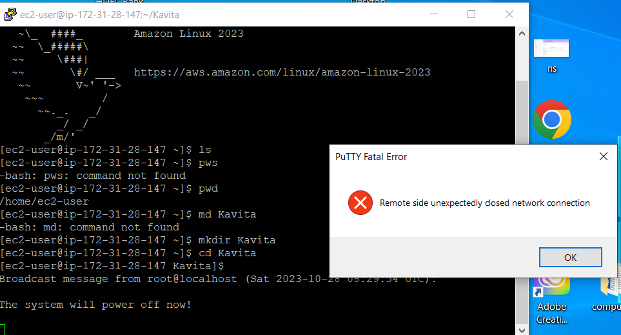Click the terminal scrollbar up arrow
The width and height of the screenshot is (621, 335).
(522, 32)
